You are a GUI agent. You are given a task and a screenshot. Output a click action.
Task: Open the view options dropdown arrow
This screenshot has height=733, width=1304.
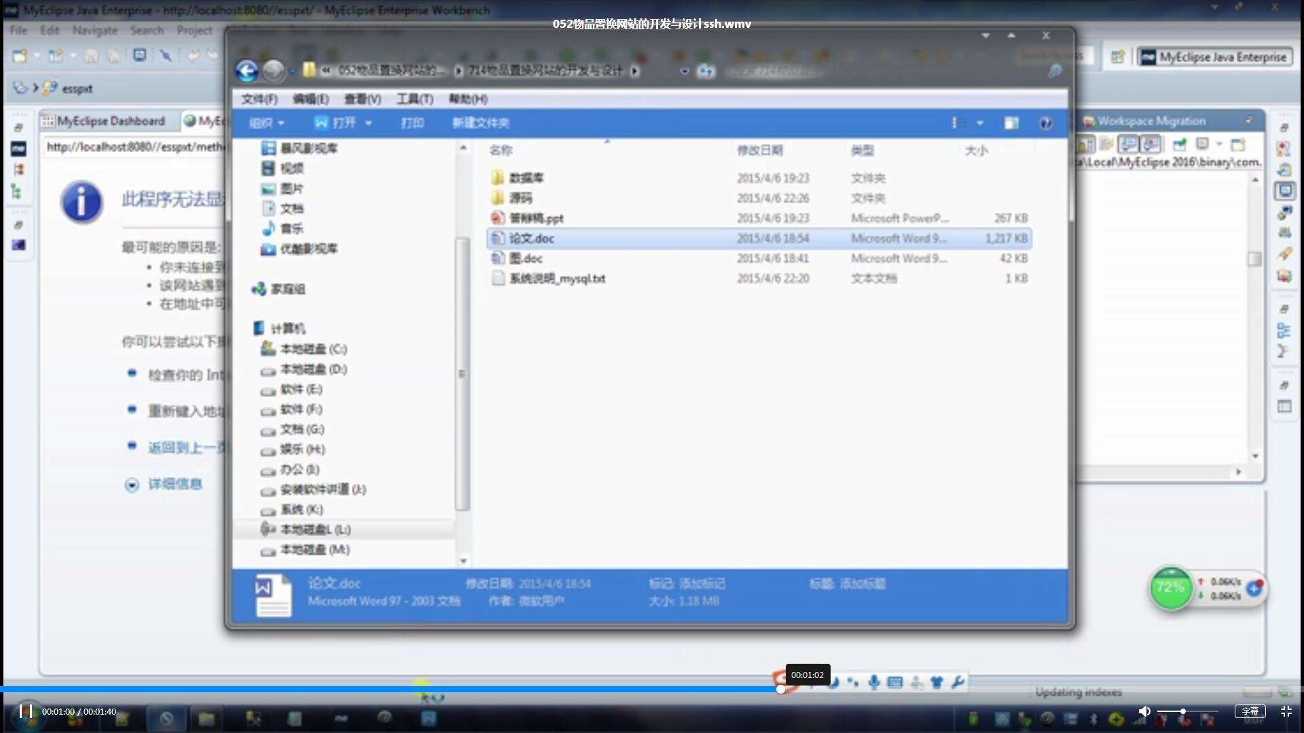pos(980,123)
